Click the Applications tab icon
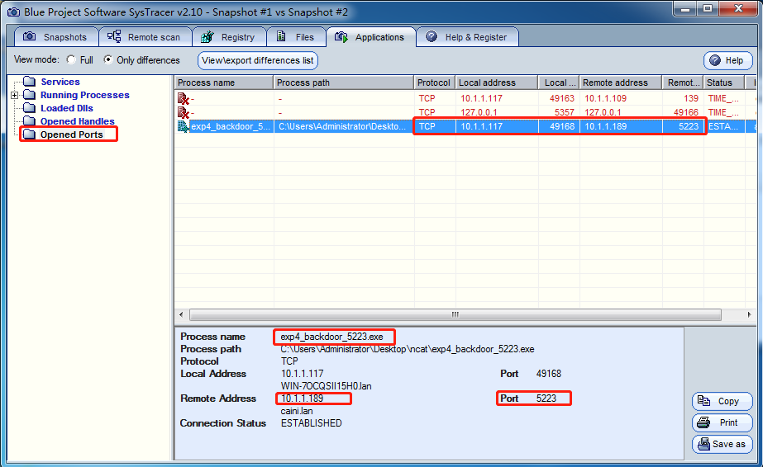763x467 pixels. coord(341,37)
